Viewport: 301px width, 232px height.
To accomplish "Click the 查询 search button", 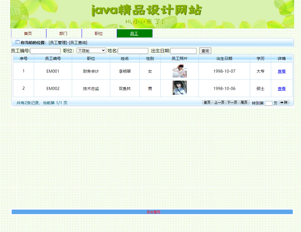I will click(205, 51).
